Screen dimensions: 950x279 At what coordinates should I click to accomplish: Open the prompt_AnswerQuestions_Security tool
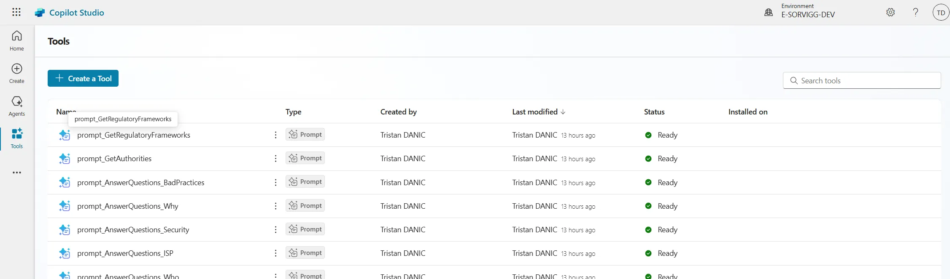[133, 230]
